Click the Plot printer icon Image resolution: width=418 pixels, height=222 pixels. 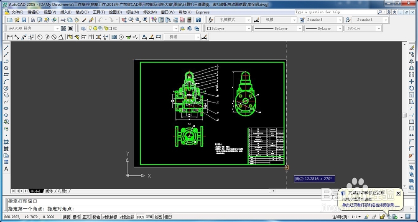[33, 20]
